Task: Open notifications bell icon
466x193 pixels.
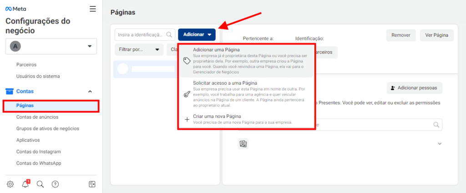Action: pyautogui.click(x=25, y=184)
